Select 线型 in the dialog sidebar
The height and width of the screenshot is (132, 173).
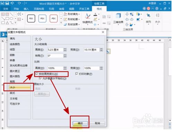[x=20, y=49]
